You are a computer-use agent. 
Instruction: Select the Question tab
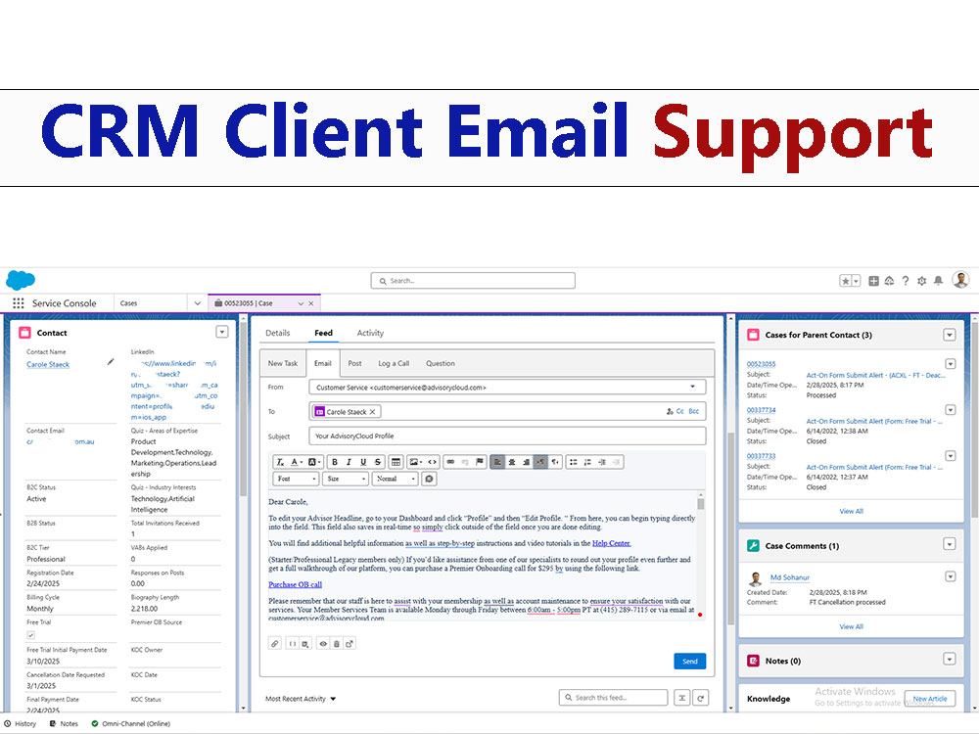441,363
